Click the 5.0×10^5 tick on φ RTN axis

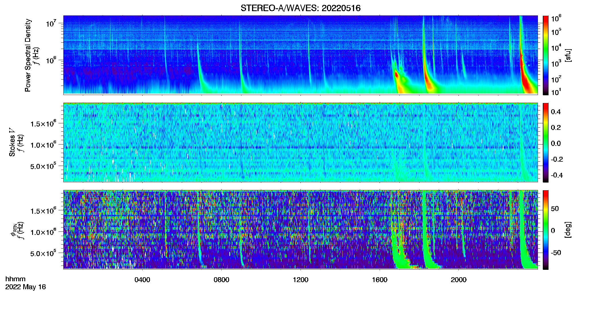pos(43,253)
